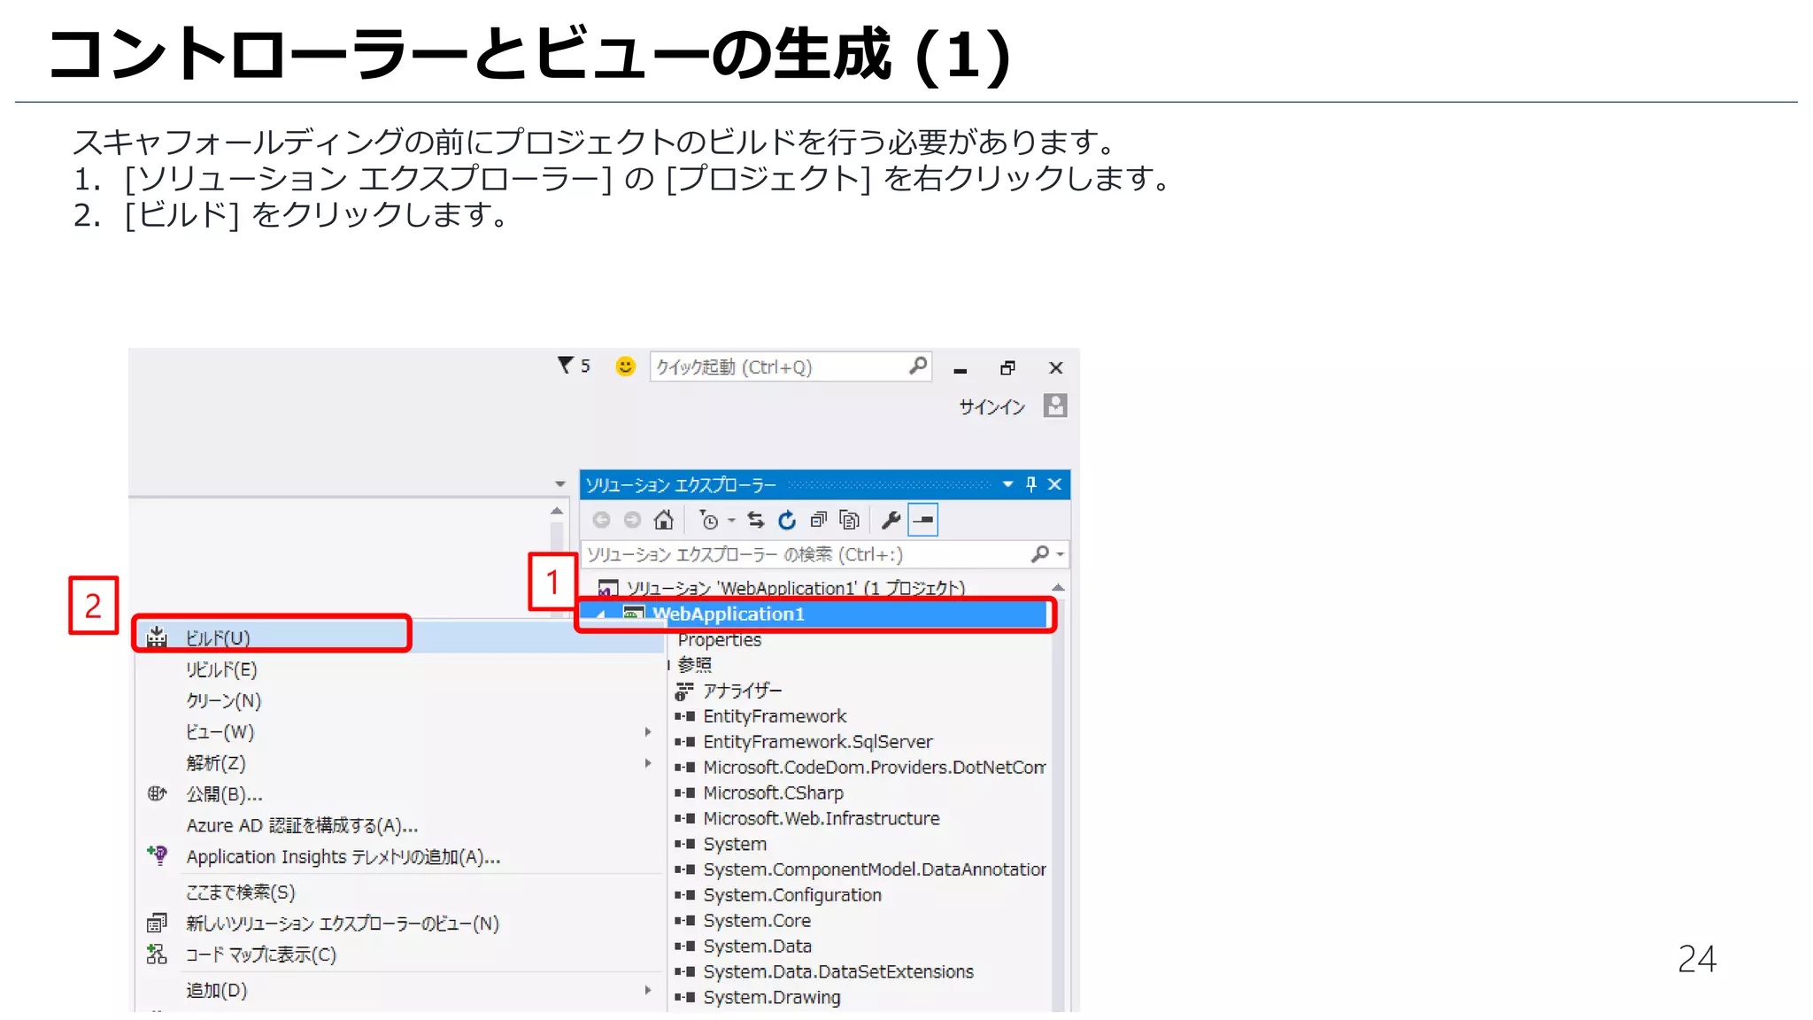The image size is (1813, 1020).
Task: Click 公開(B)... in the context menu
Action: click(224, 794)
